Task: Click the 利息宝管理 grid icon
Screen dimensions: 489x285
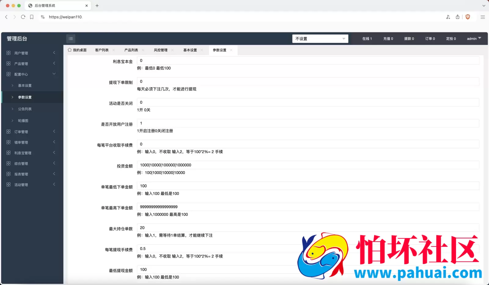Action: [9, 153]
